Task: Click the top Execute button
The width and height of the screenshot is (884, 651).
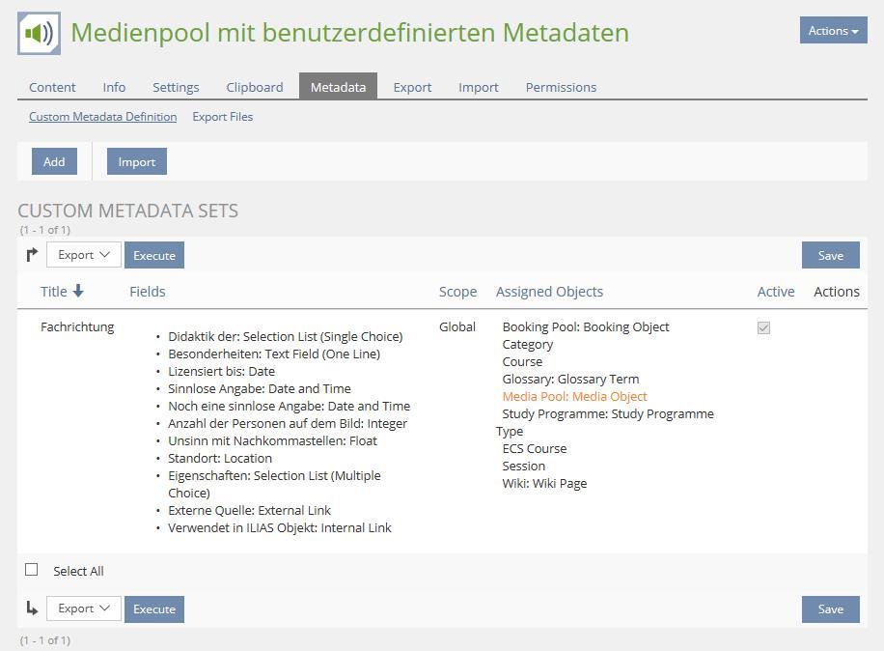Action: click(154, 255)
